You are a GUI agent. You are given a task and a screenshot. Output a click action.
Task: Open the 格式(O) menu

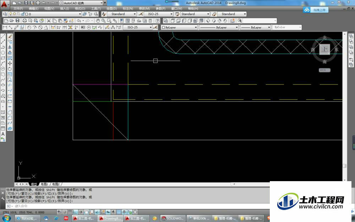[x=80, y=9]
